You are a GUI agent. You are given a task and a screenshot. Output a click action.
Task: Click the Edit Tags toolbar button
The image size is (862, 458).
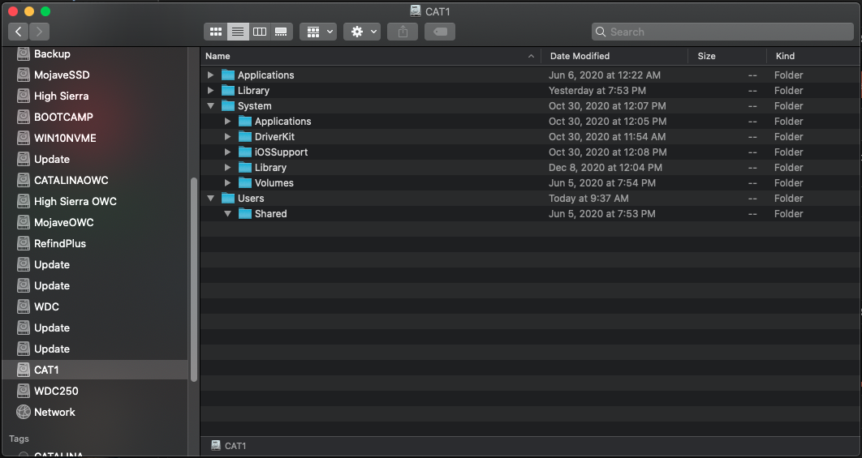tap(440, 32)
